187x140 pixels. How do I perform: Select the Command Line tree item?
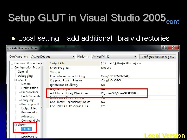click(x=30, y=121)
